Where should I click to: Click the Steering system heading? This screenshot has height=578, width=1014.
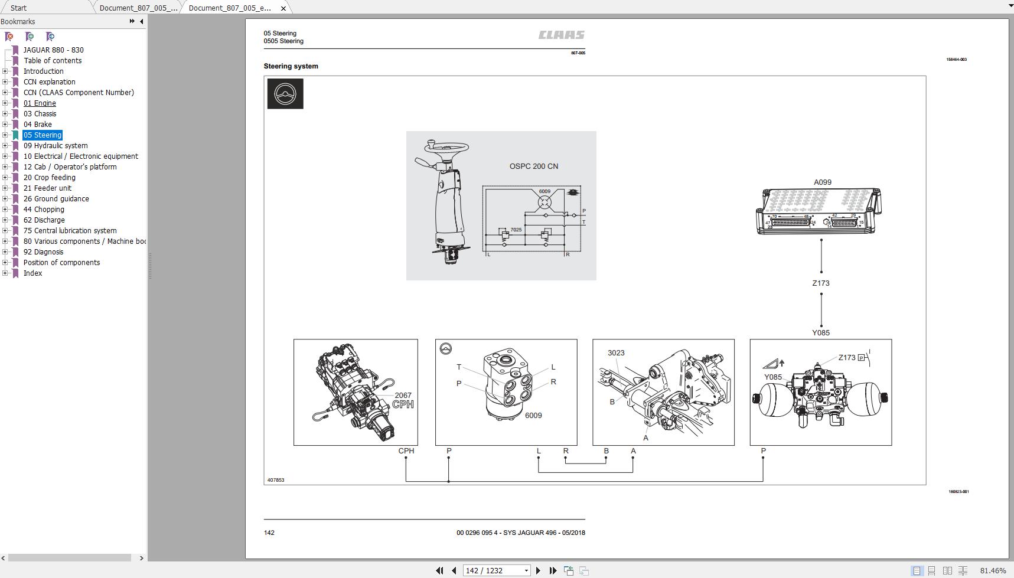(x=291, y=66)
